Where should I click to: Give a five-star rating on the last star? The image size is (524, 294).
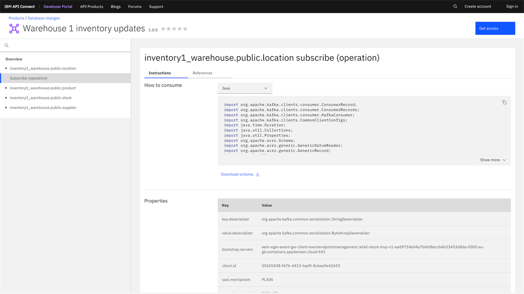(184, 28)
